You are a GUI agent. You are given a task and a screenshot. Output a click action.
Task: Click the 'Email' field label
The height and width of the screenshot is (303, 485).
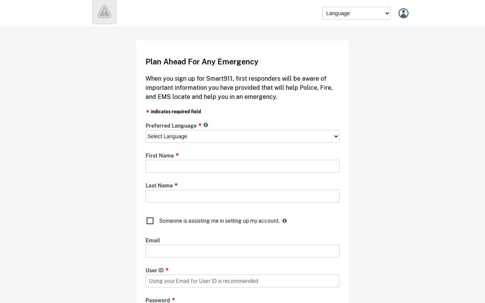click(153, 241)
